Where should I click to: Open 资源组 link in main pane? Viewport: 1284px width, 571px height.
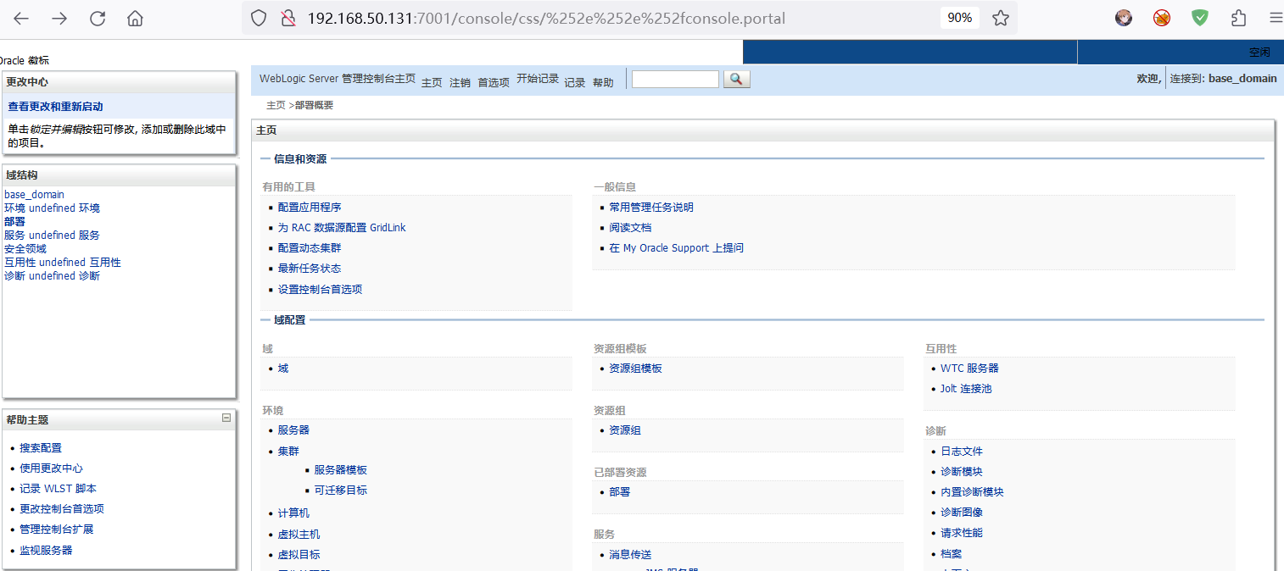pyautogui.click(x=625, y=430)
